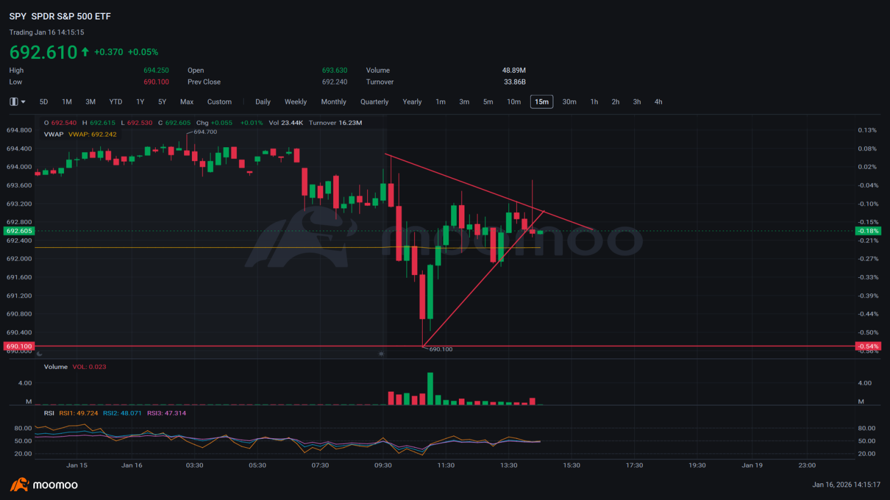Switch to the 1m interval
Screen dimensions: 890x500
click(x=441, y=102)
